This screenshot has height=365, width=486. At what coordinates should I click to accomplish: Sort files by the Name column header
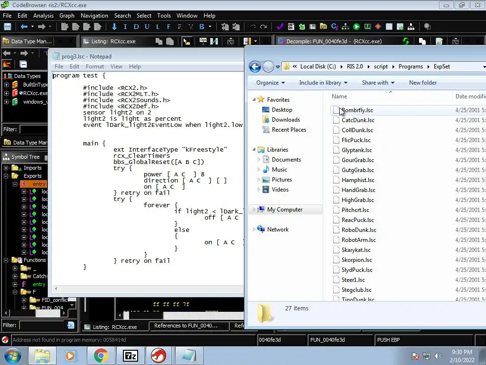339,96
